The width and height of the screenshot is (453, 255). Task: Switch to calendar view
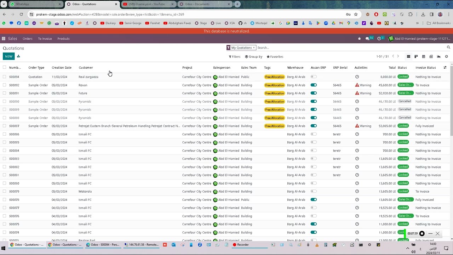(424, 57)
